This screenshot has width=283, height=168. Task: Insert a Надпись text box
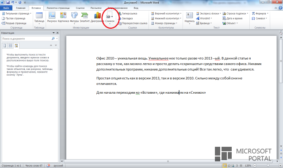pyautogui.click(x=189, y=18)
